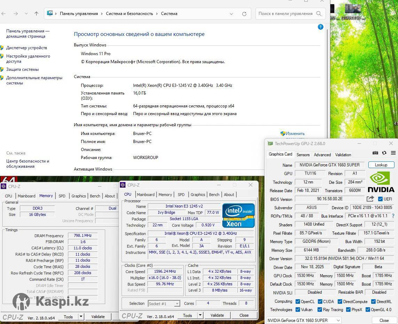Click the Control Panel search field
Screen dimensions: 398x324
(x=285, y=14)
